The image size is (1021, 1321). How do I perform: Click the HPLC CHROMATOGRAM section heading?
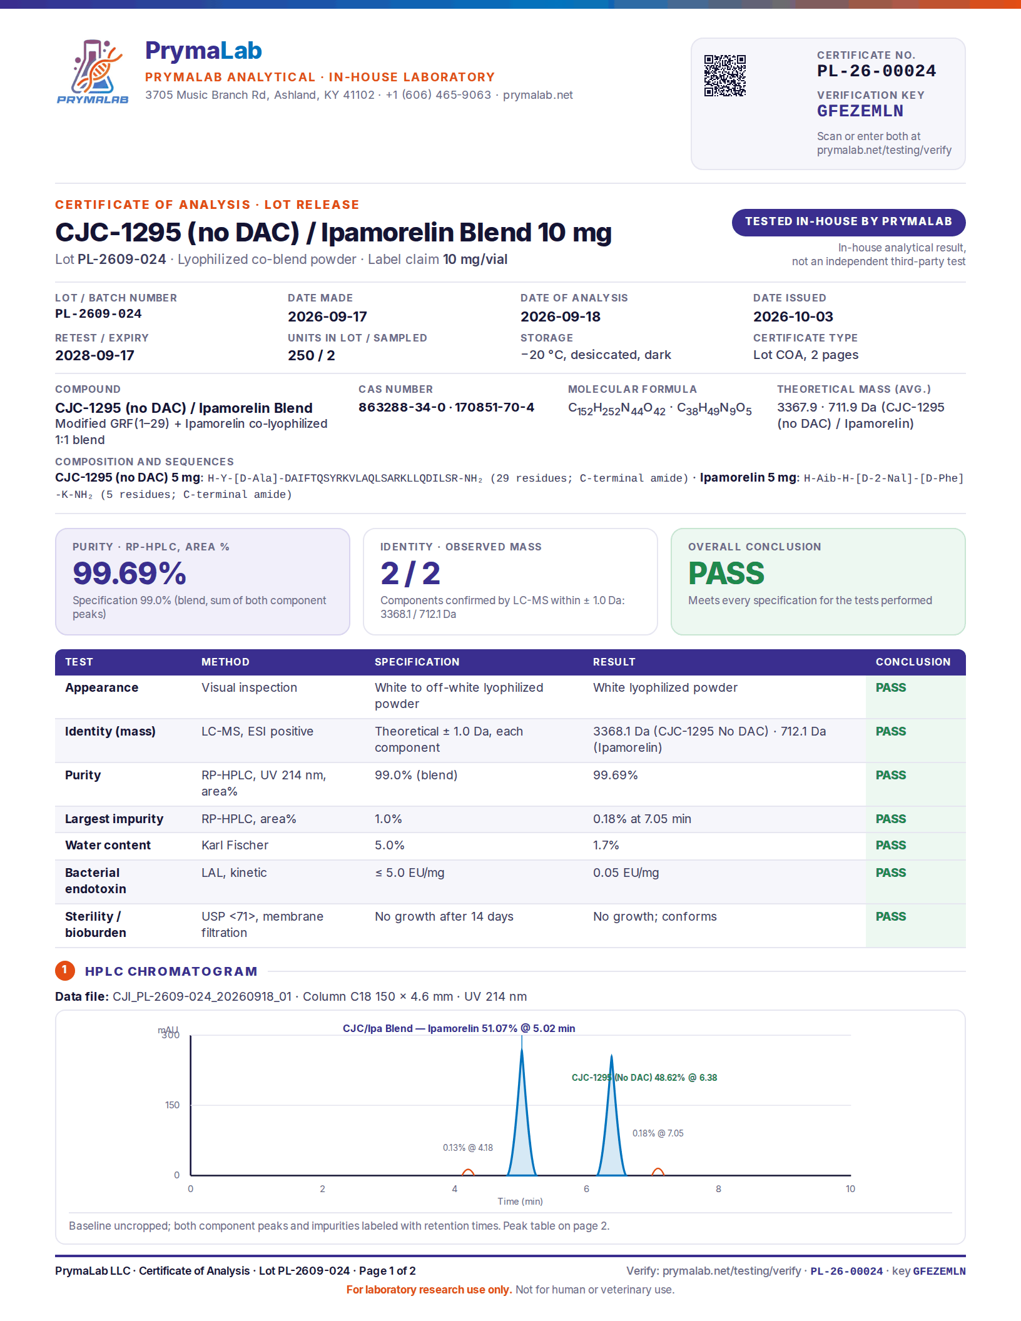171,971
